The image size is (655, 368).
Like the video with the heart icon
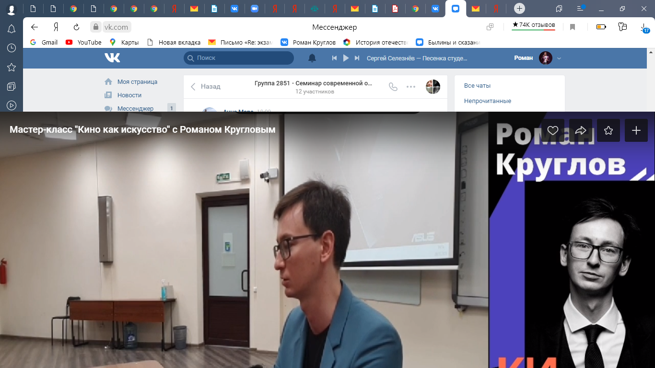(553, 130)
